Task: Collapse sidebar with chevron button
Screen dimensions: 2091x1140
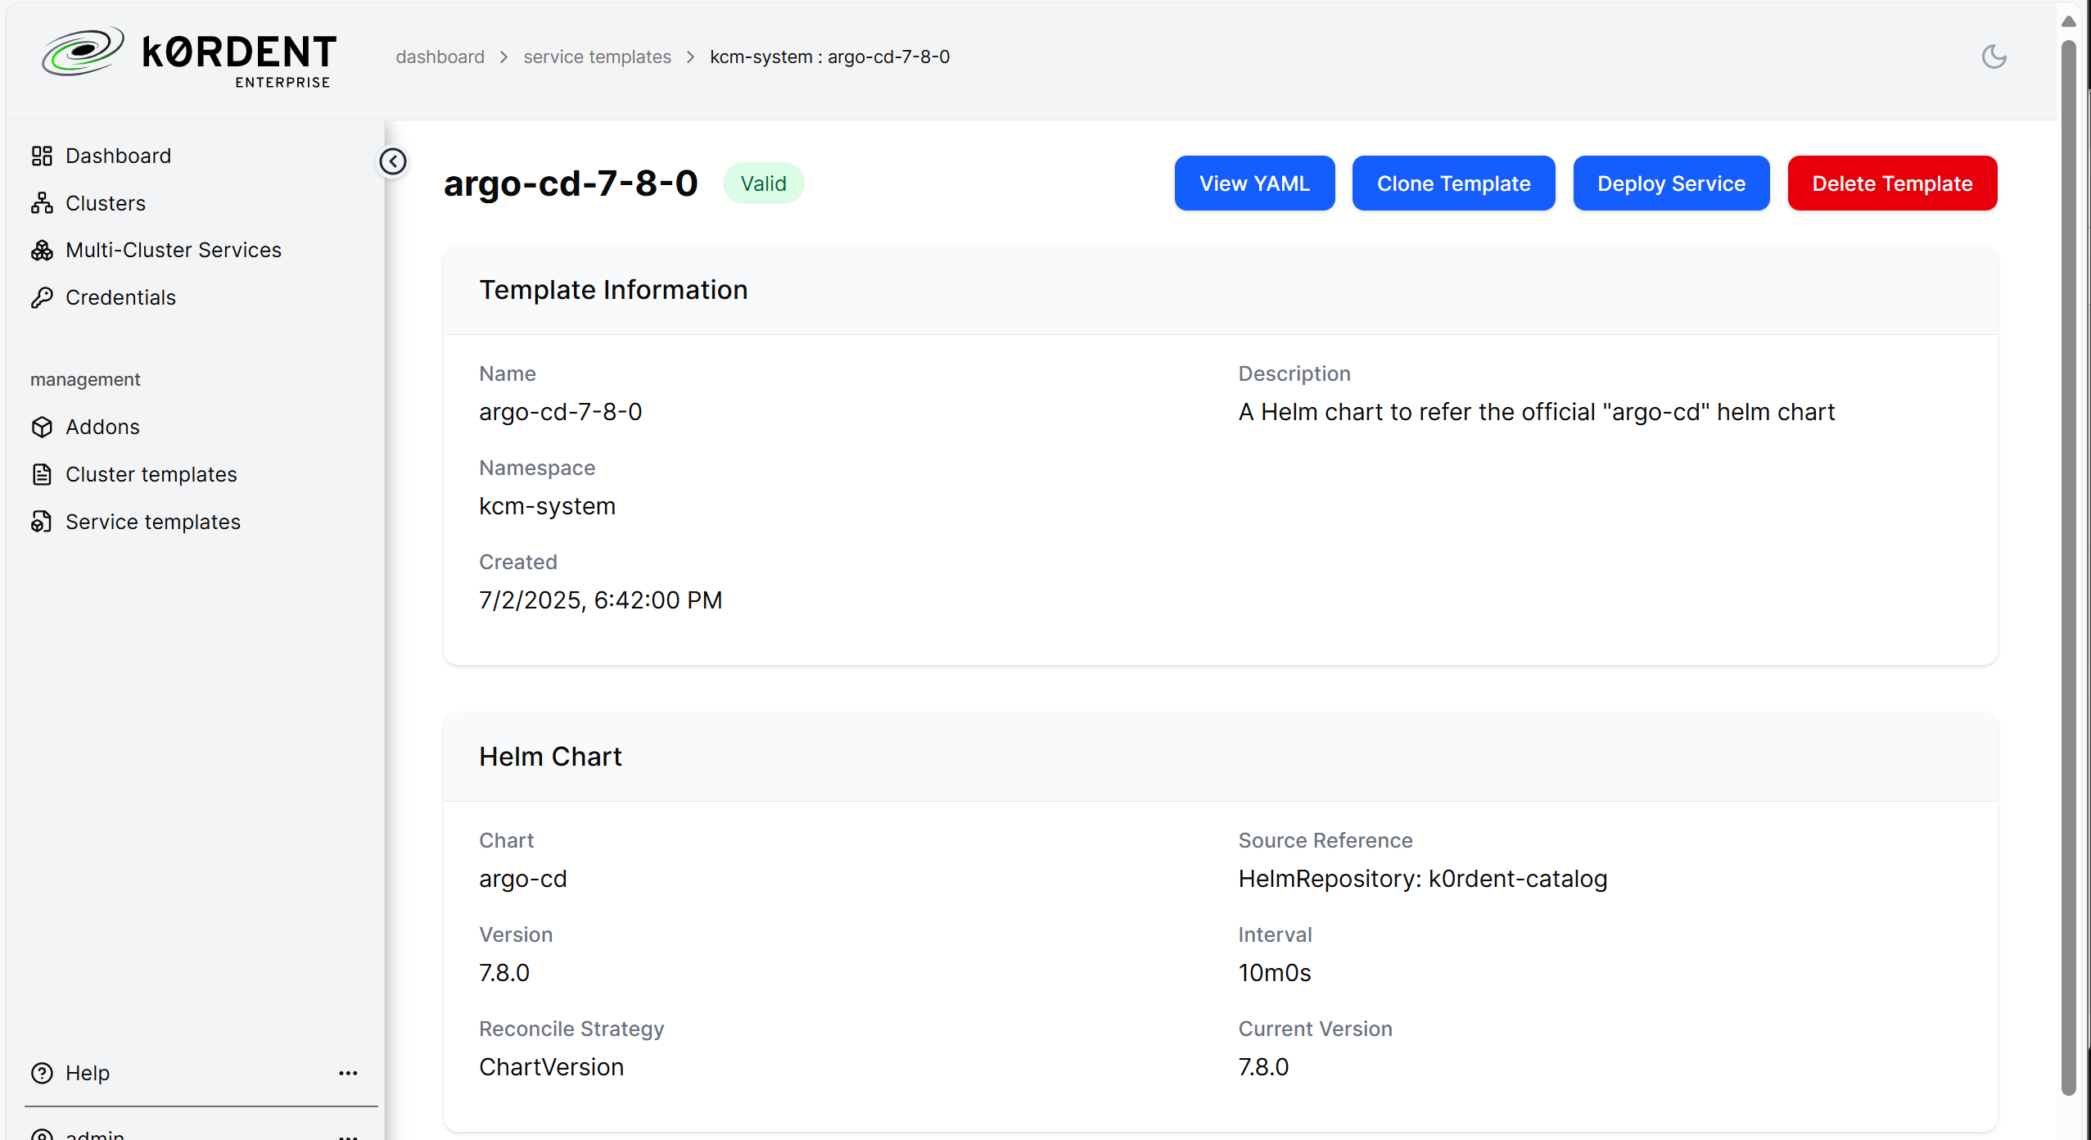Action: click(x=393, y=161)
